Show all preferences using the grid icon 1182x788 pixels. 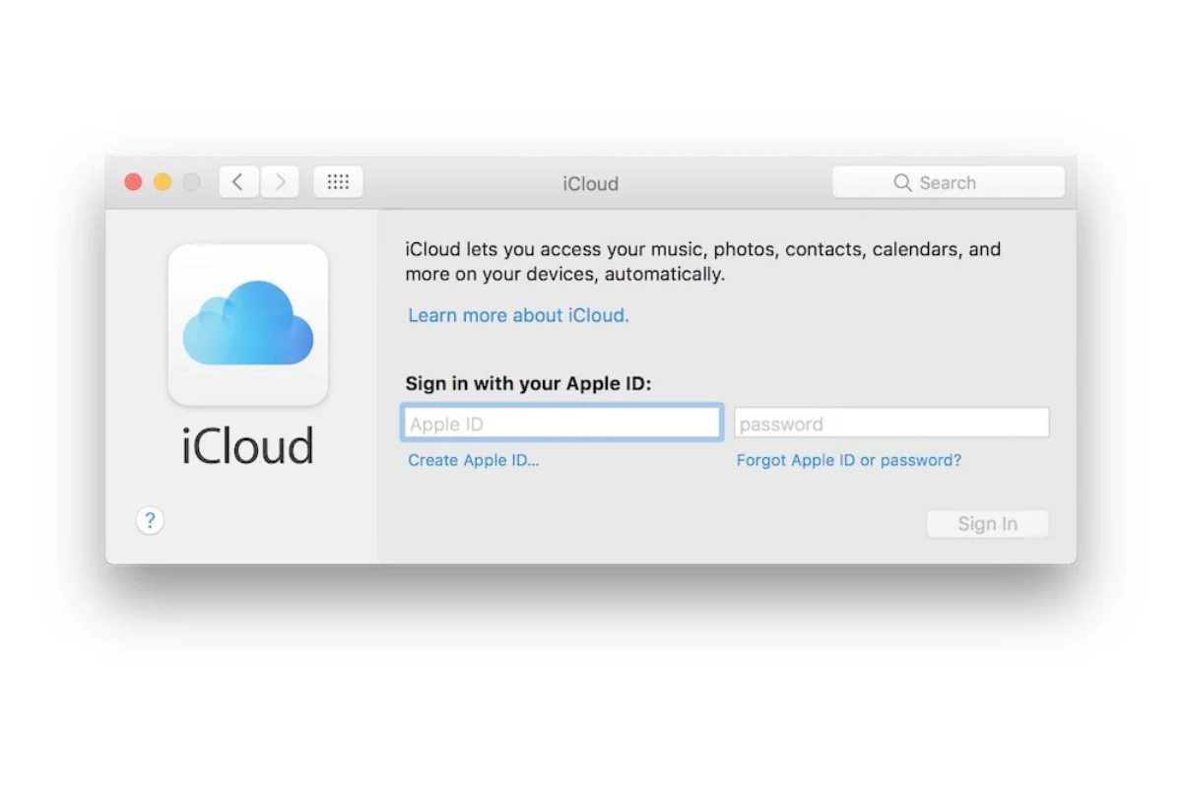[338, 182]
